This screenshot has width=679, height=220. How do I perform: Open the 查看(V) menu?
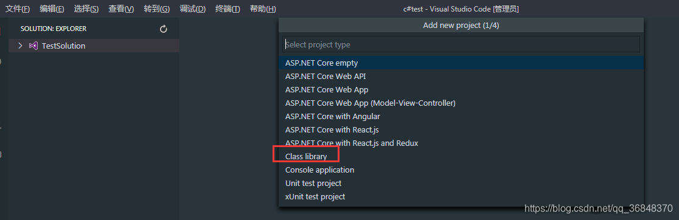(x=121, y=9)
